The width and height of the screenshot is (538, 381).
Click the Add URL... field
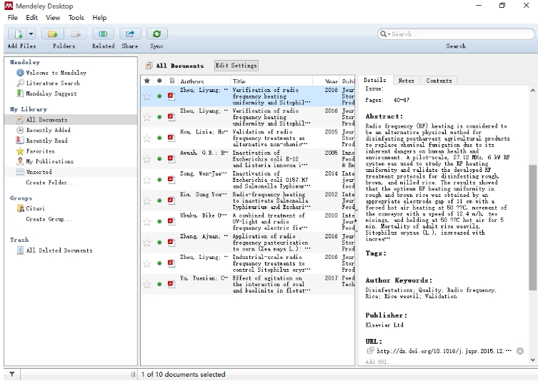(381, 362)
